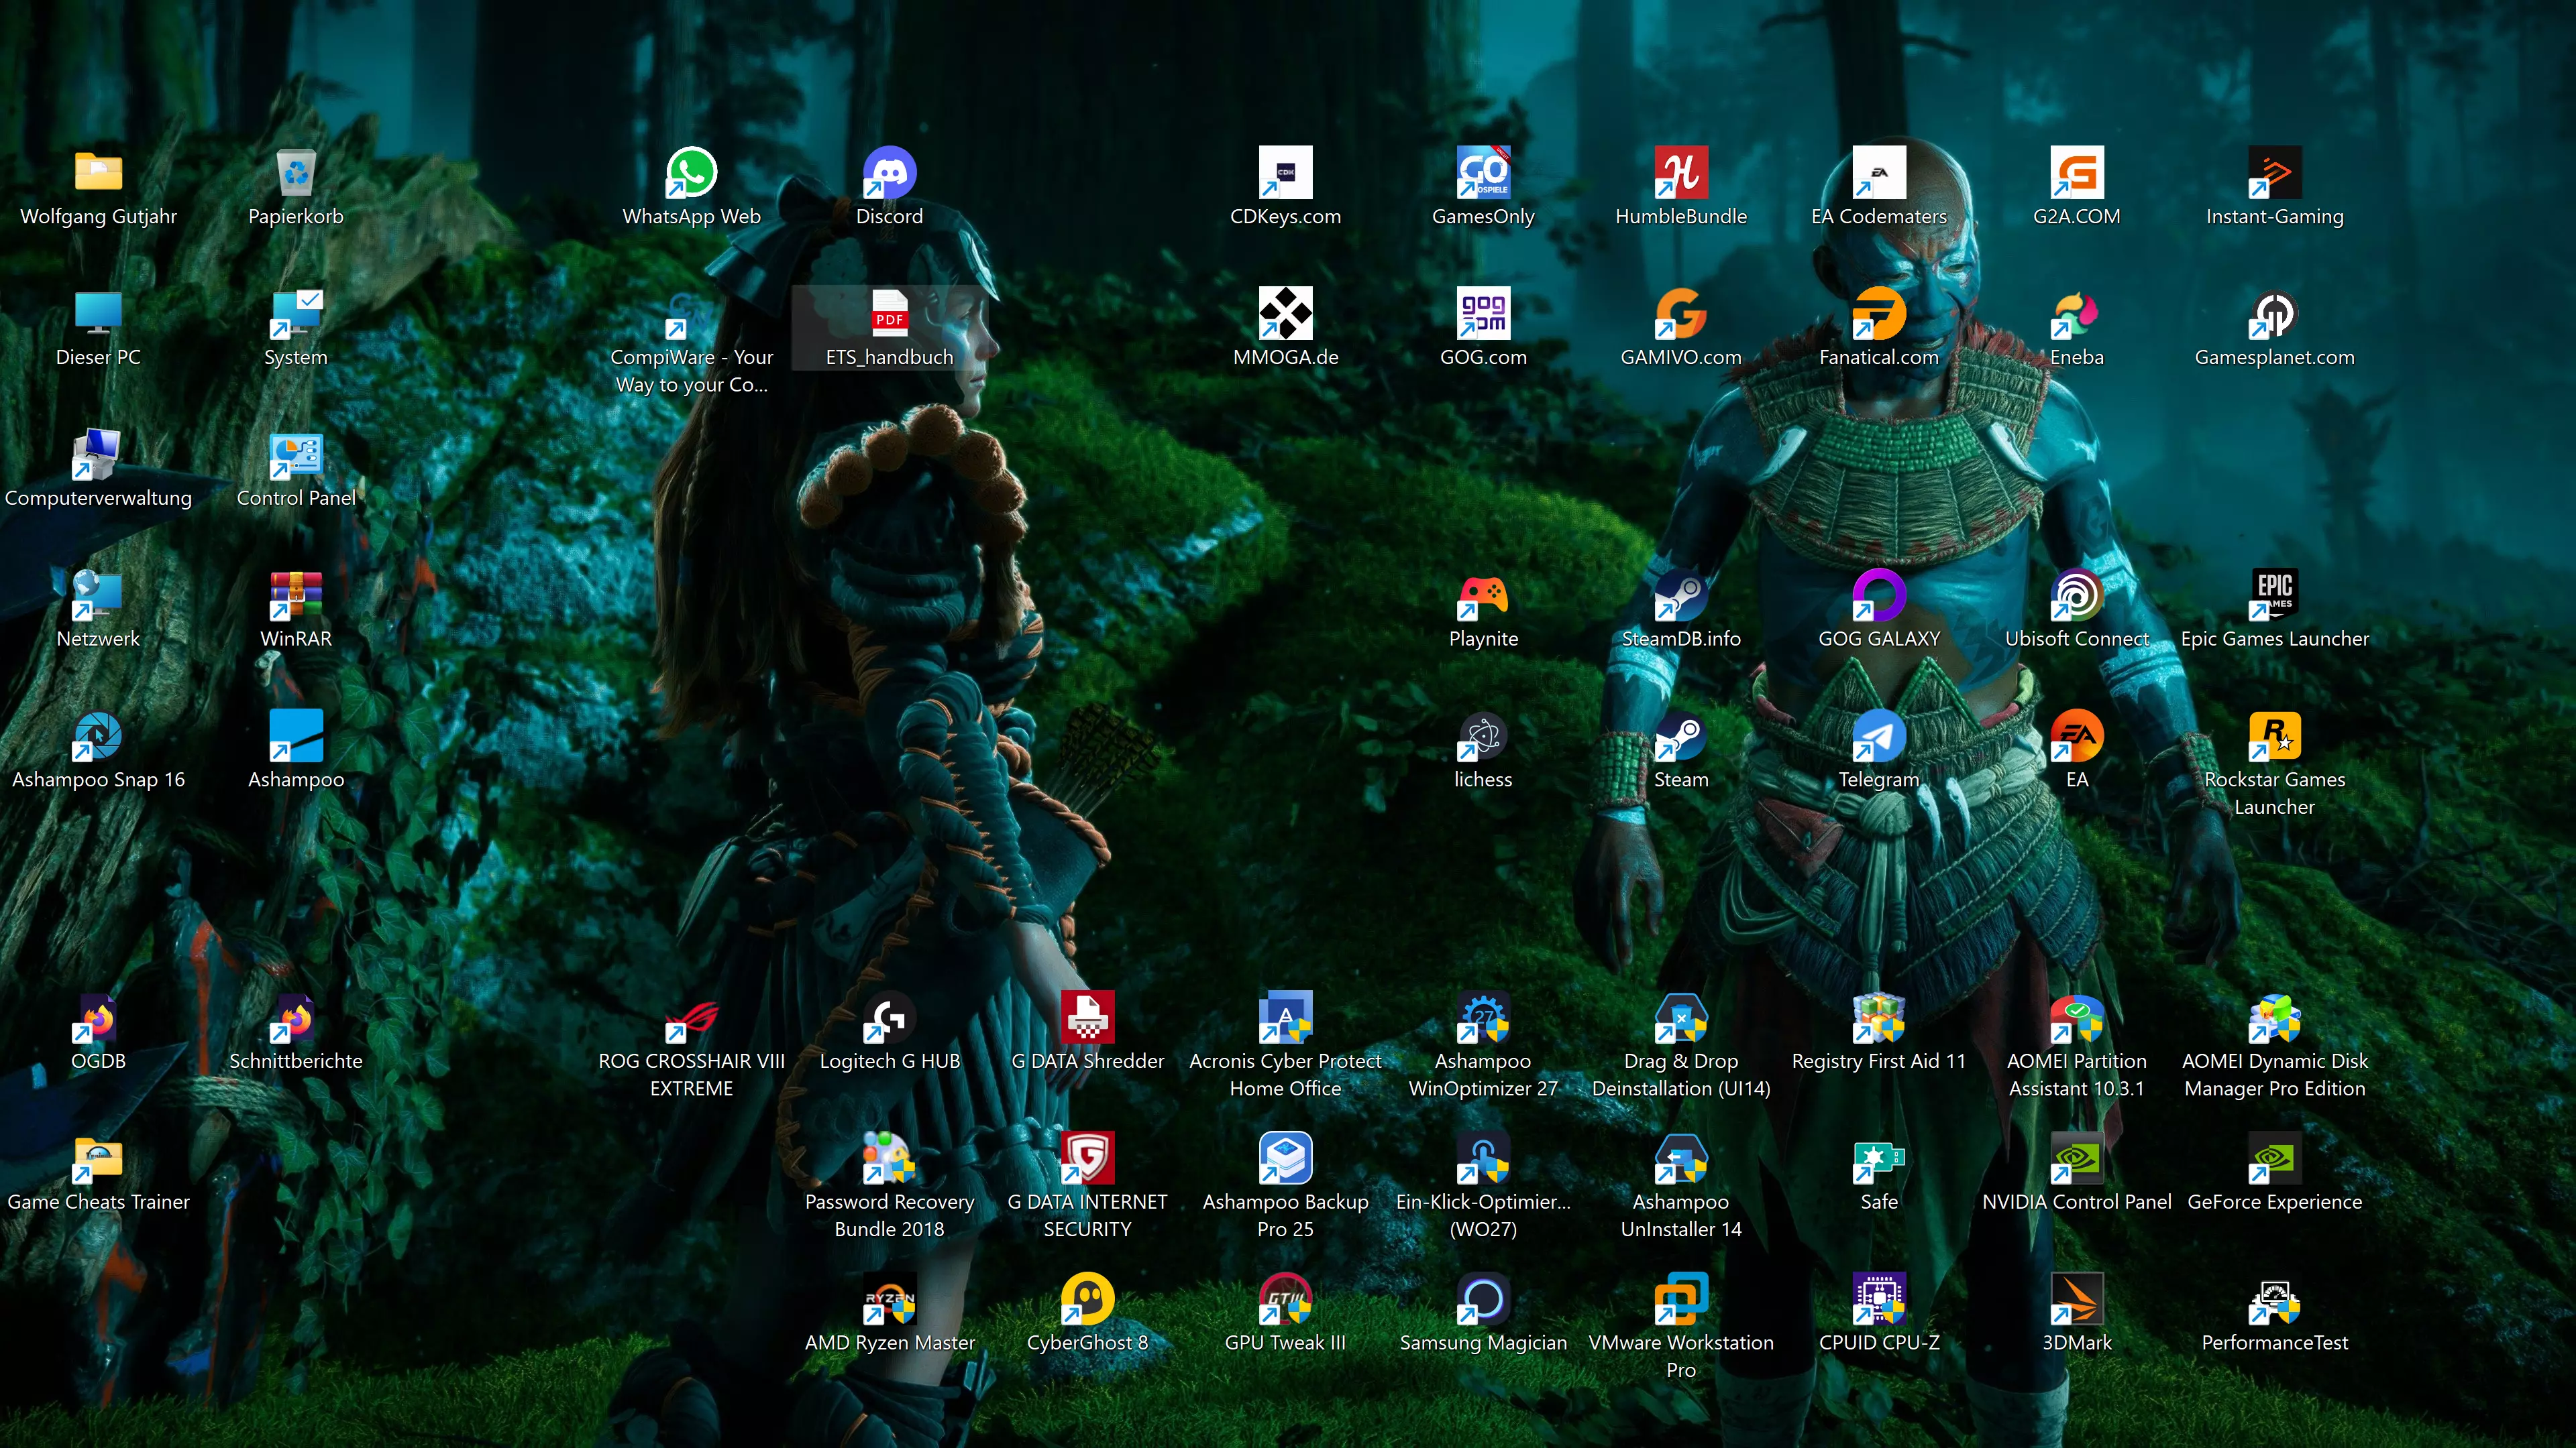This screenshot has height=1448, width=2576.
Task: Open the Control Panel icon
Action: tap(296, 455)
